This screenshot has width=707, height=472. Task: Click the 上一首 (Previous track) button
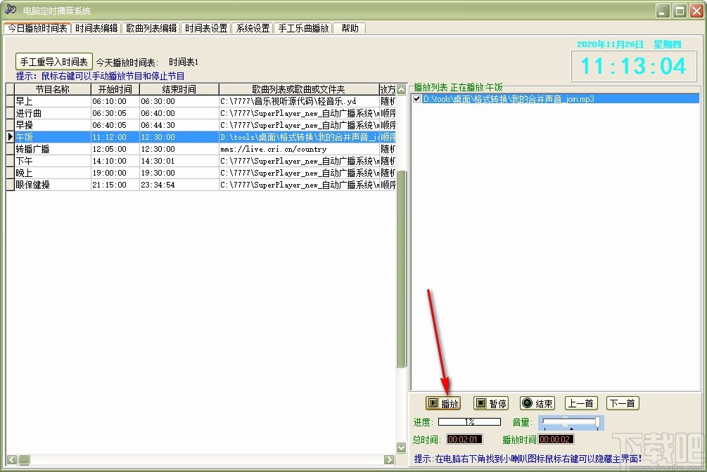(x=581, y=403)
